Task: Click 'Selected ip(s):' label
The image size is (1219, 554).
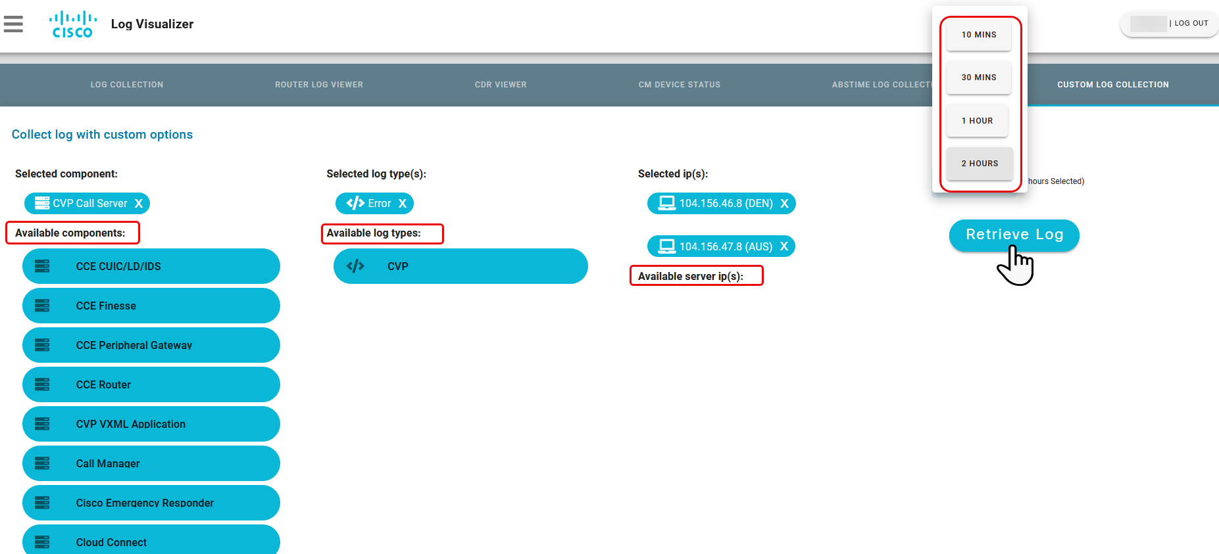Action: pos(673,174)
